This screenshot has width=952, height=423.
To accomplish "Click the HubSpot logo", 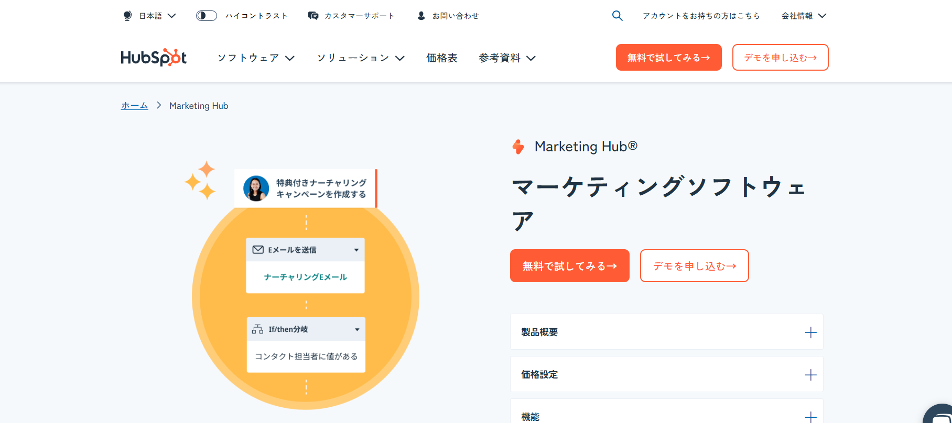I will coord(154,57).
